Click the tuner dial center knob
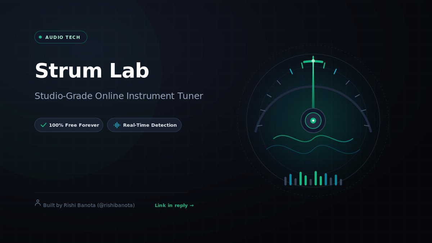Image resolution: width=432 pixels, height=243 pixels. pos(313,121)
